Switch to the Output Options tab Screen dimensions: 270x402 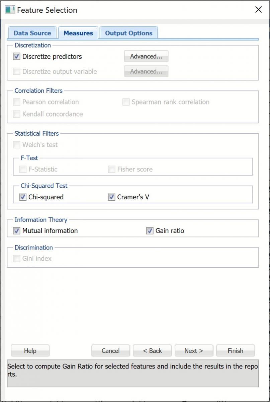(x=128, y=33)
